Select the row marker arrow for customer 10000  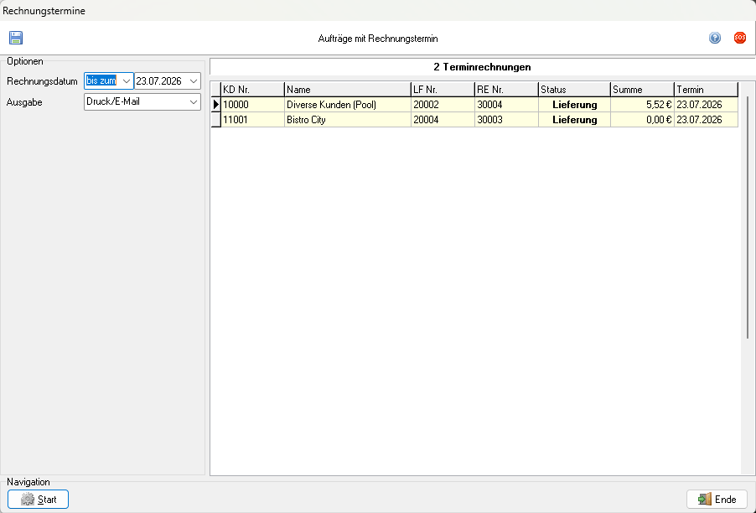pos(216,105)
